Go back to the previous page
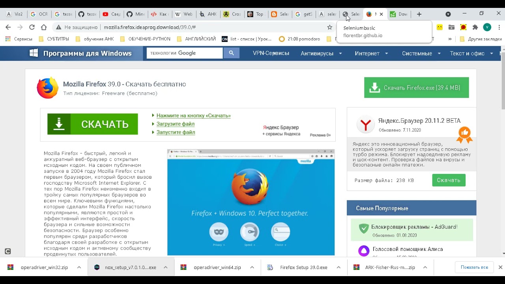The image size is (505, 284). 8,27
